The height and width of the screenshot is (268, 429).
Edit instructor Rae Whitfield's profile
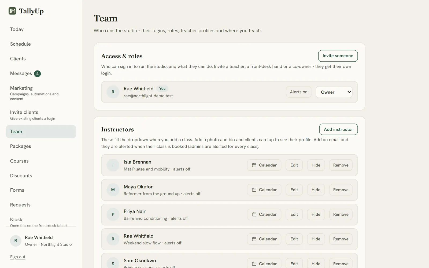coord(294,239)
